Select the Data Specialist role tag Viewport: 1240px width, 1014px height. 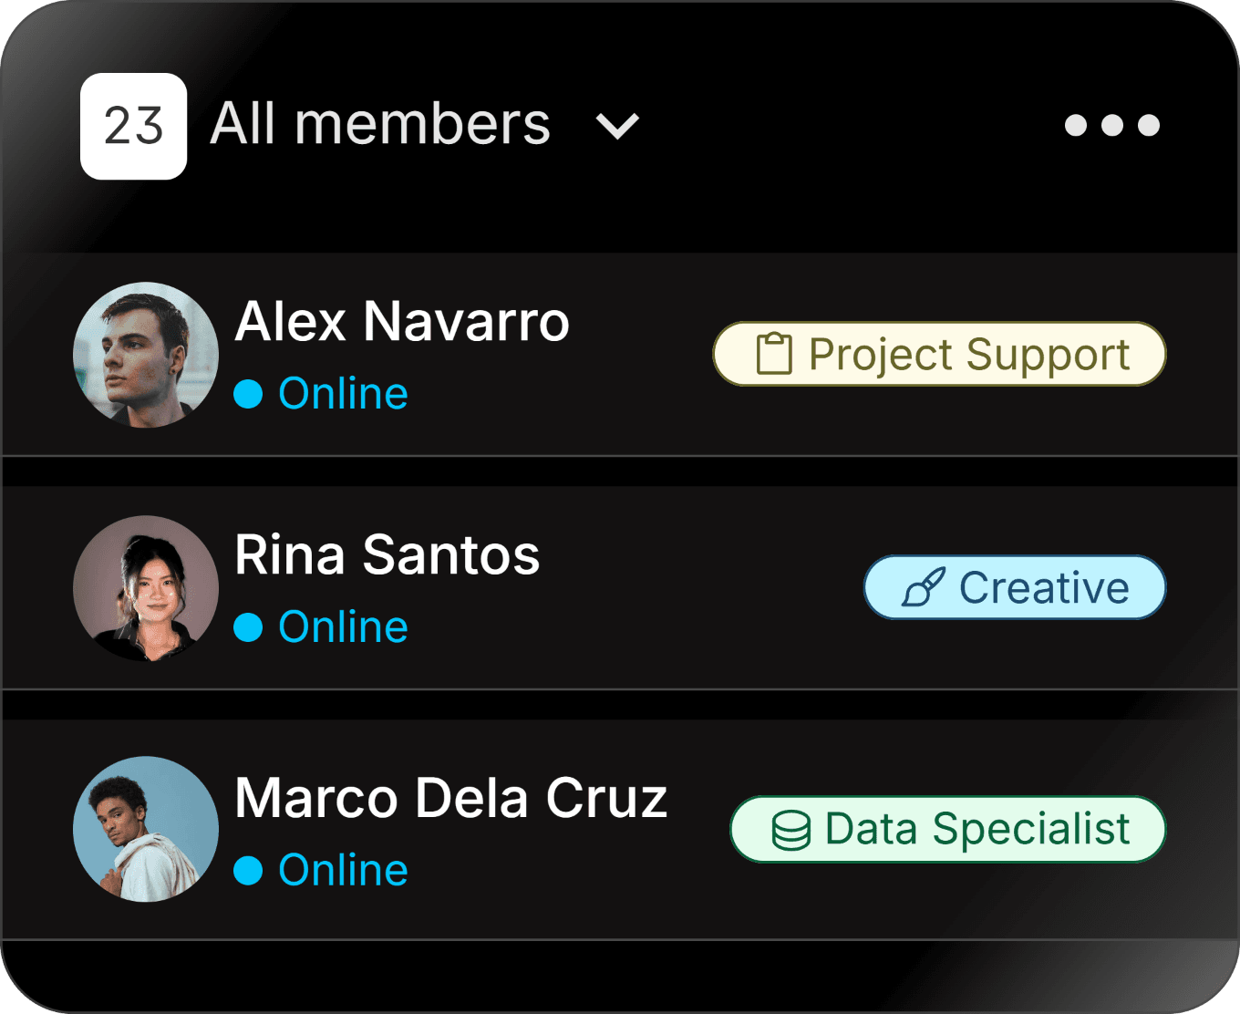[948, 830]
